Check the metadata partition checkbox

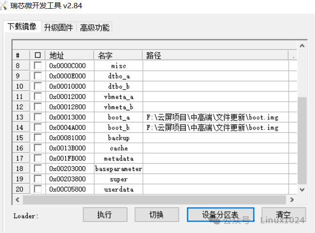pyautogui.click(x=38, y=158)
